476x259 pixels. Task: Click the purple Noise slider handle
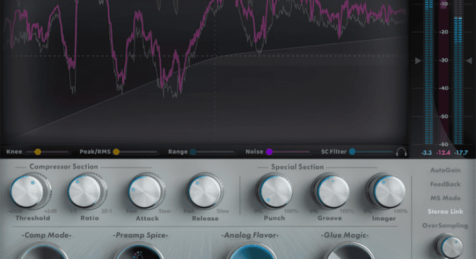pyautogui.click(x=269, y=152)
